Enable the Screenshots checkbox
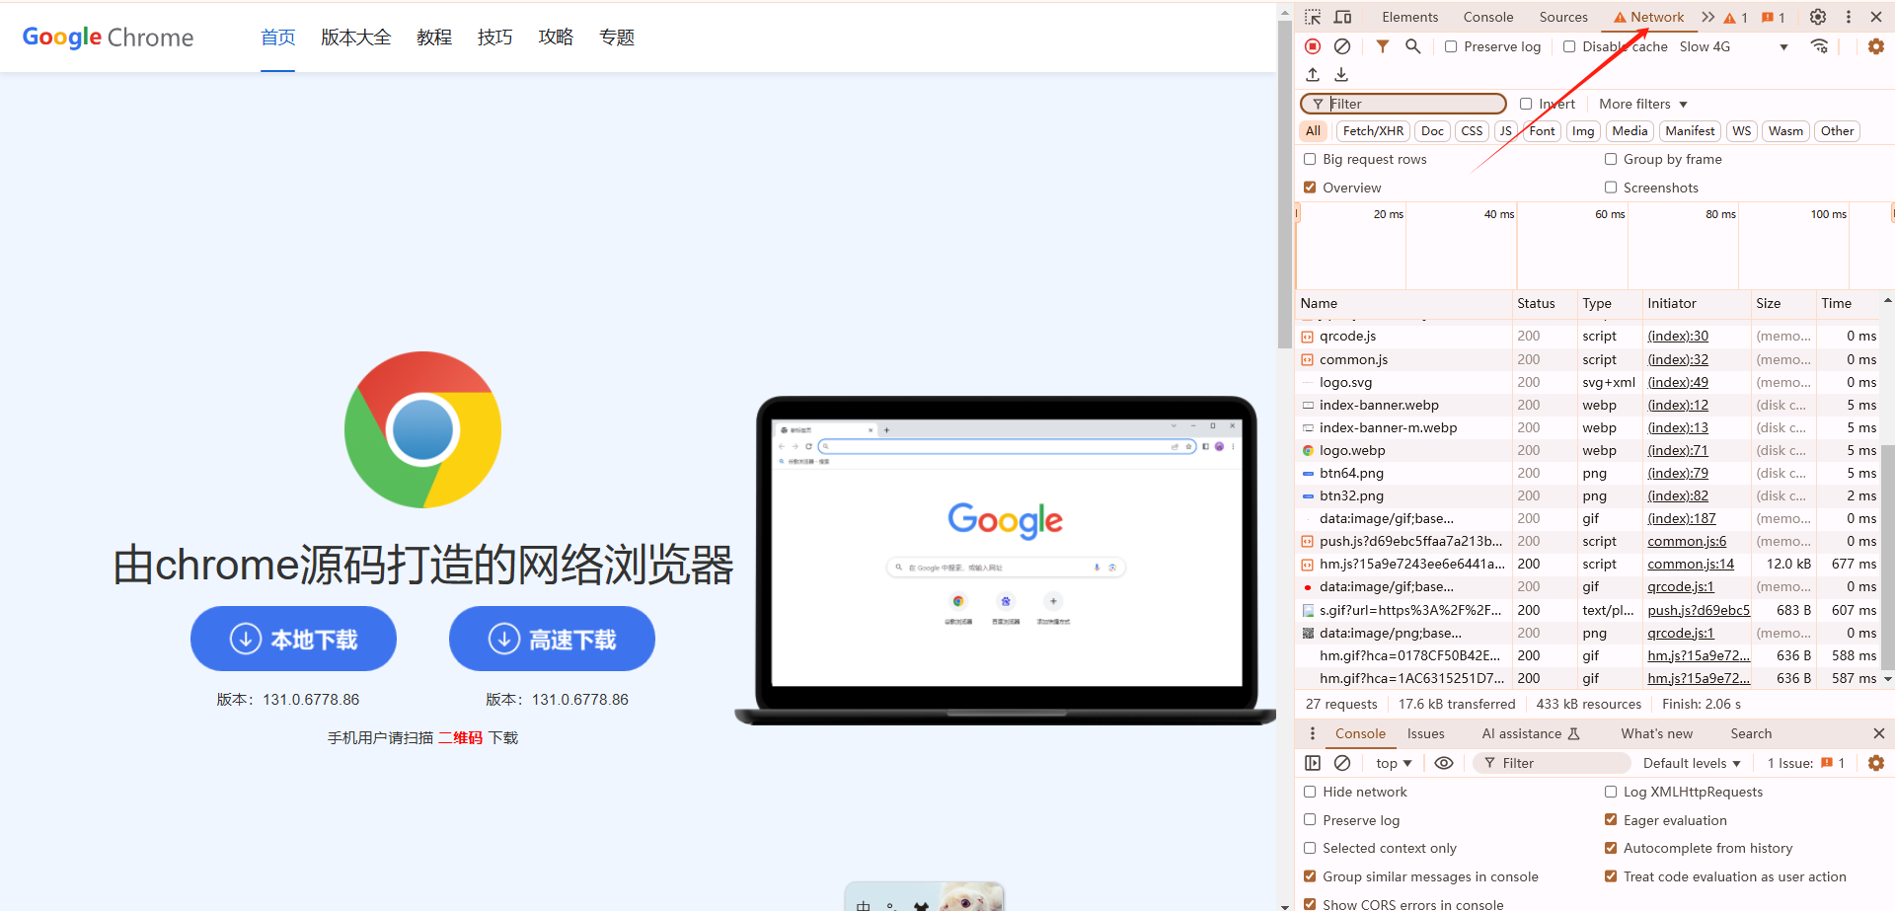The image size is (1895, 911). tap(1611, 188)
